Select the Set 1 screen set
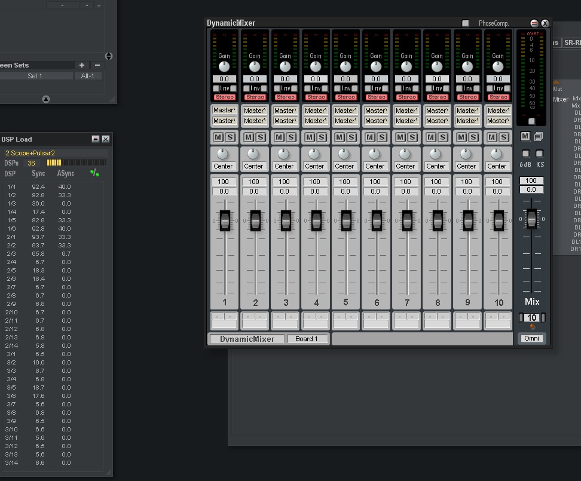Viewport: 581px width, 481px height. pyautogui.click(x=35, y=76)
